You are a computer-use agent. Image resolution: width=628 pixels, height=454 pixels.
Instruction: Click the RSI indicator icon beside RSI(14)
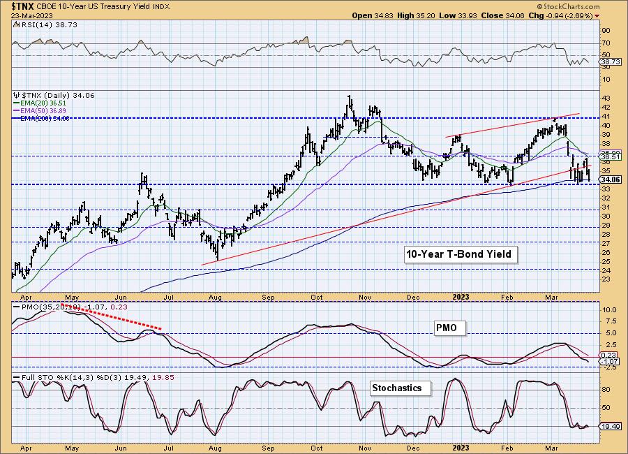(x=16, y=25)
